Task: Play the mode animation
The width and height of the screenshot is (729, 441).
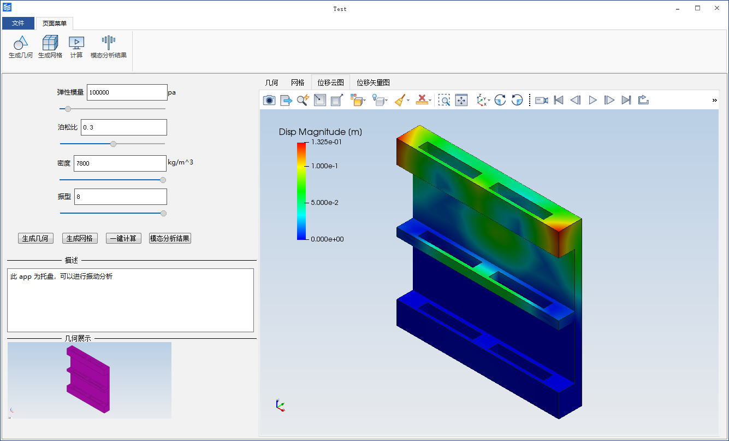Action: coord(592,100)
